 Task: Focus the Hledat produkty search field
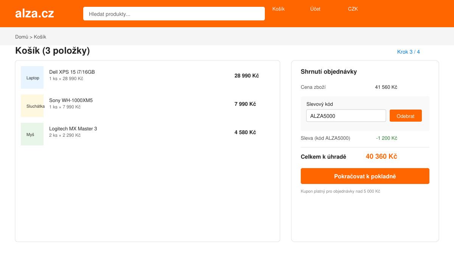tap(174, 14)
